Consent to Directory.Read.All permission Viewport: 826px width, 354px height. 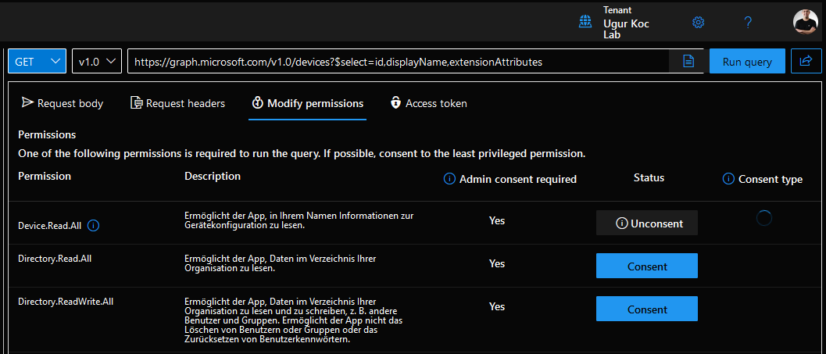646,266
